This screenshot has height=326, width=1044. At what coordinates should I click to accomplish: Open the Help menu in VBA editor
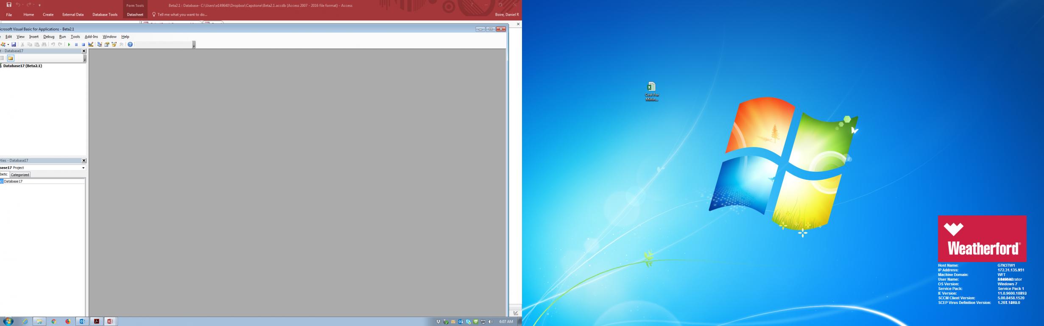(125, 37)
